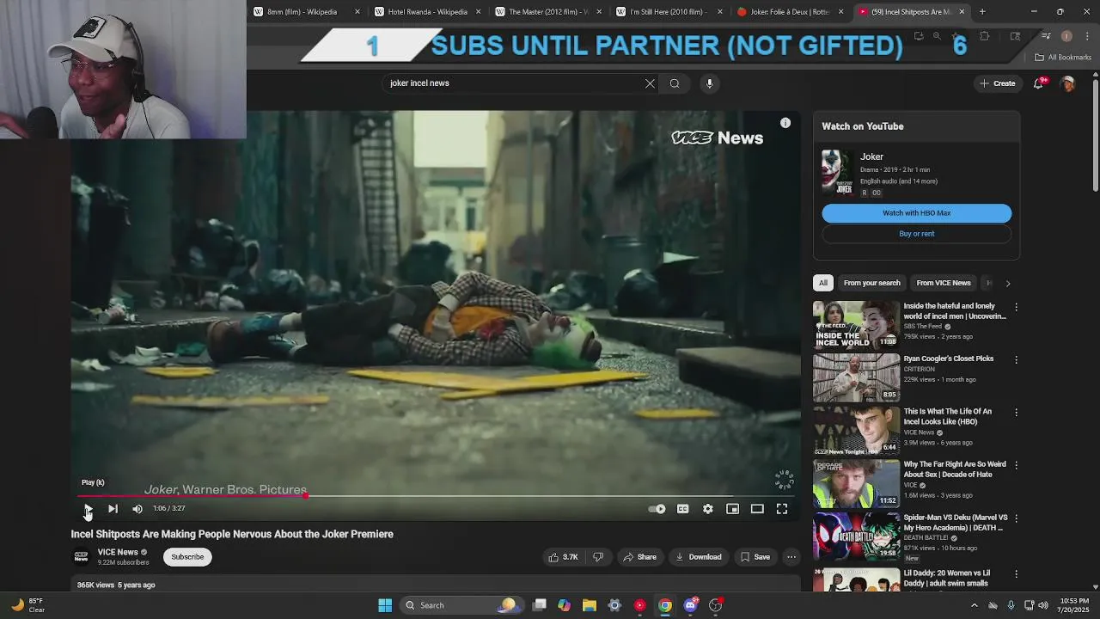Viewport: 1100px width, 619px height.
Task: Play the video with the play button
Action: point(88,509)
